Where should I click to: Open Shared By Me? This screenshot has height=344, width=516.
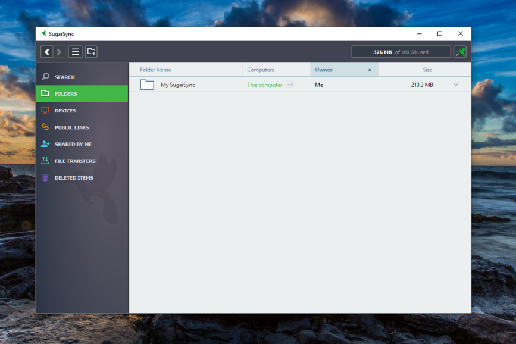point(82,144)
